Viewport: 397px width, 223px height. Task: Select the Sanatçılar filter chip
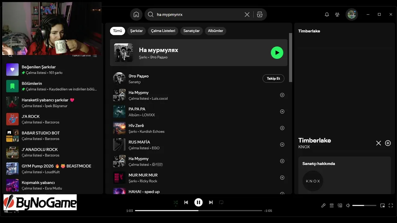point(192,31)
